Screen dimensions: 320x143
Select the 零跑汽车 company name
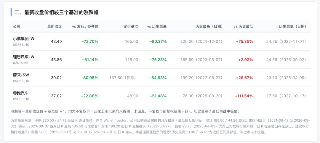[x=21, y=93]
